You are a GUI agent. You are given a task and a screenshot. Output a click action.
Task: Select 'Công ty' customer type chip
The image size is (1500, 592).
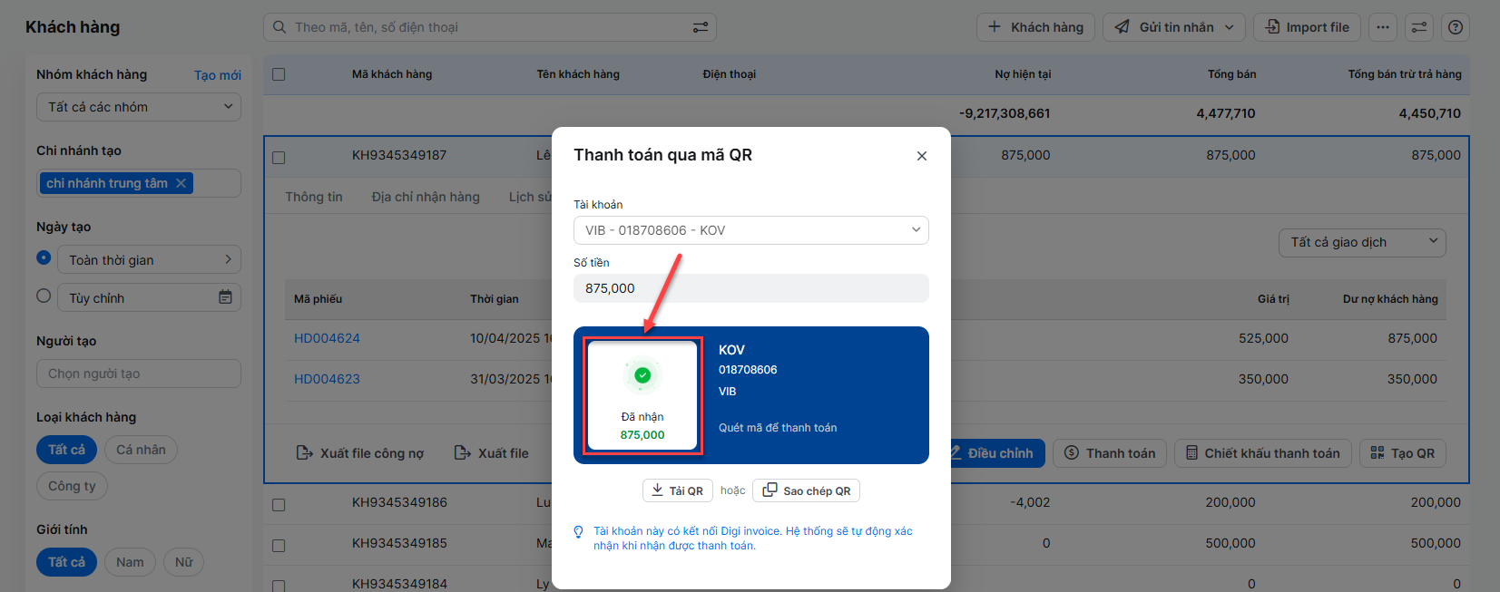(72, 486)
